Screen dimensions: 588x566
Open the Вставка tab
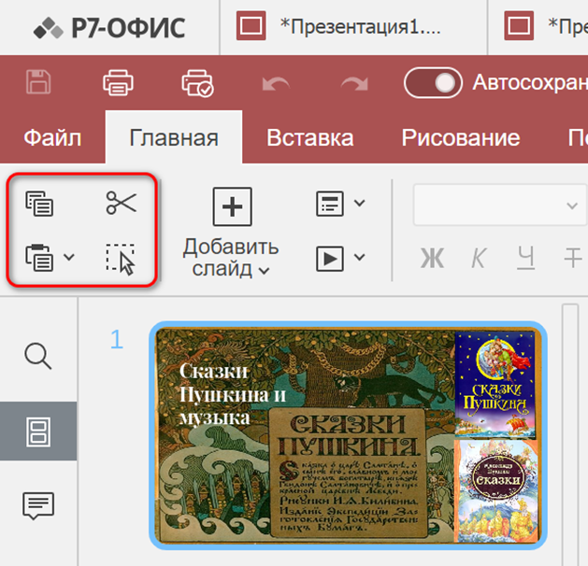pos(309,138)
